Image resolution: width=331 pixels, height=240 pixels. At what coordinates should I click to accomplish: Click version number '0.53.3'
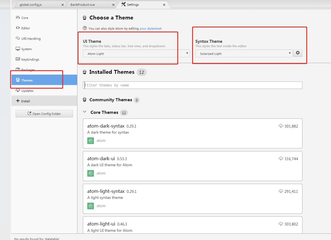point(122,159)
